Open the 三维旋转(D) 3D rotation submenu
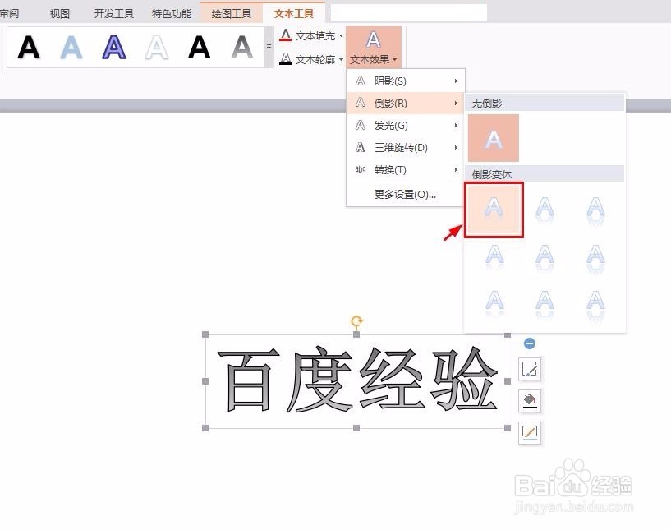Viewport: 671px width, 530px height. [405, 148]
